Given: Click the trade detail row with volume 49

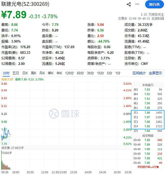Looking at the screenshot, I should [x=148, y=163].
